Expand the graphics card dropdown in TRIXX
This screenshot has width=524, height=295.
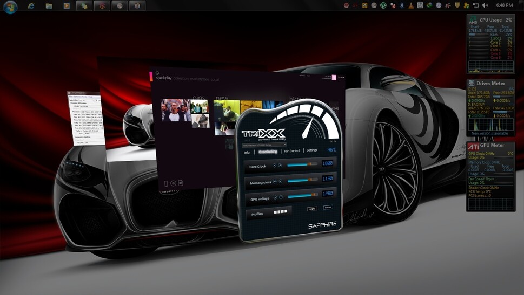pyautogui.click(x=284, y=145)
